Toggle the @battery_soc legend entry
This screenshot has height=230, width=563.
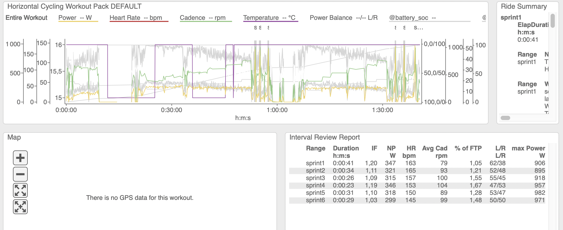(x=412, y=18)
